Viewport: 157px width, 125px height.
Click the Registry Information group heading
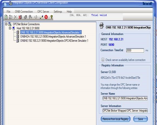(x=112, y=65)
